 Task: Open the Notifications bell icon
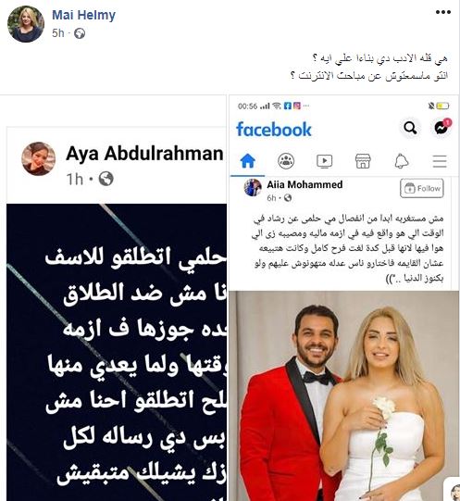pos(401,161)
